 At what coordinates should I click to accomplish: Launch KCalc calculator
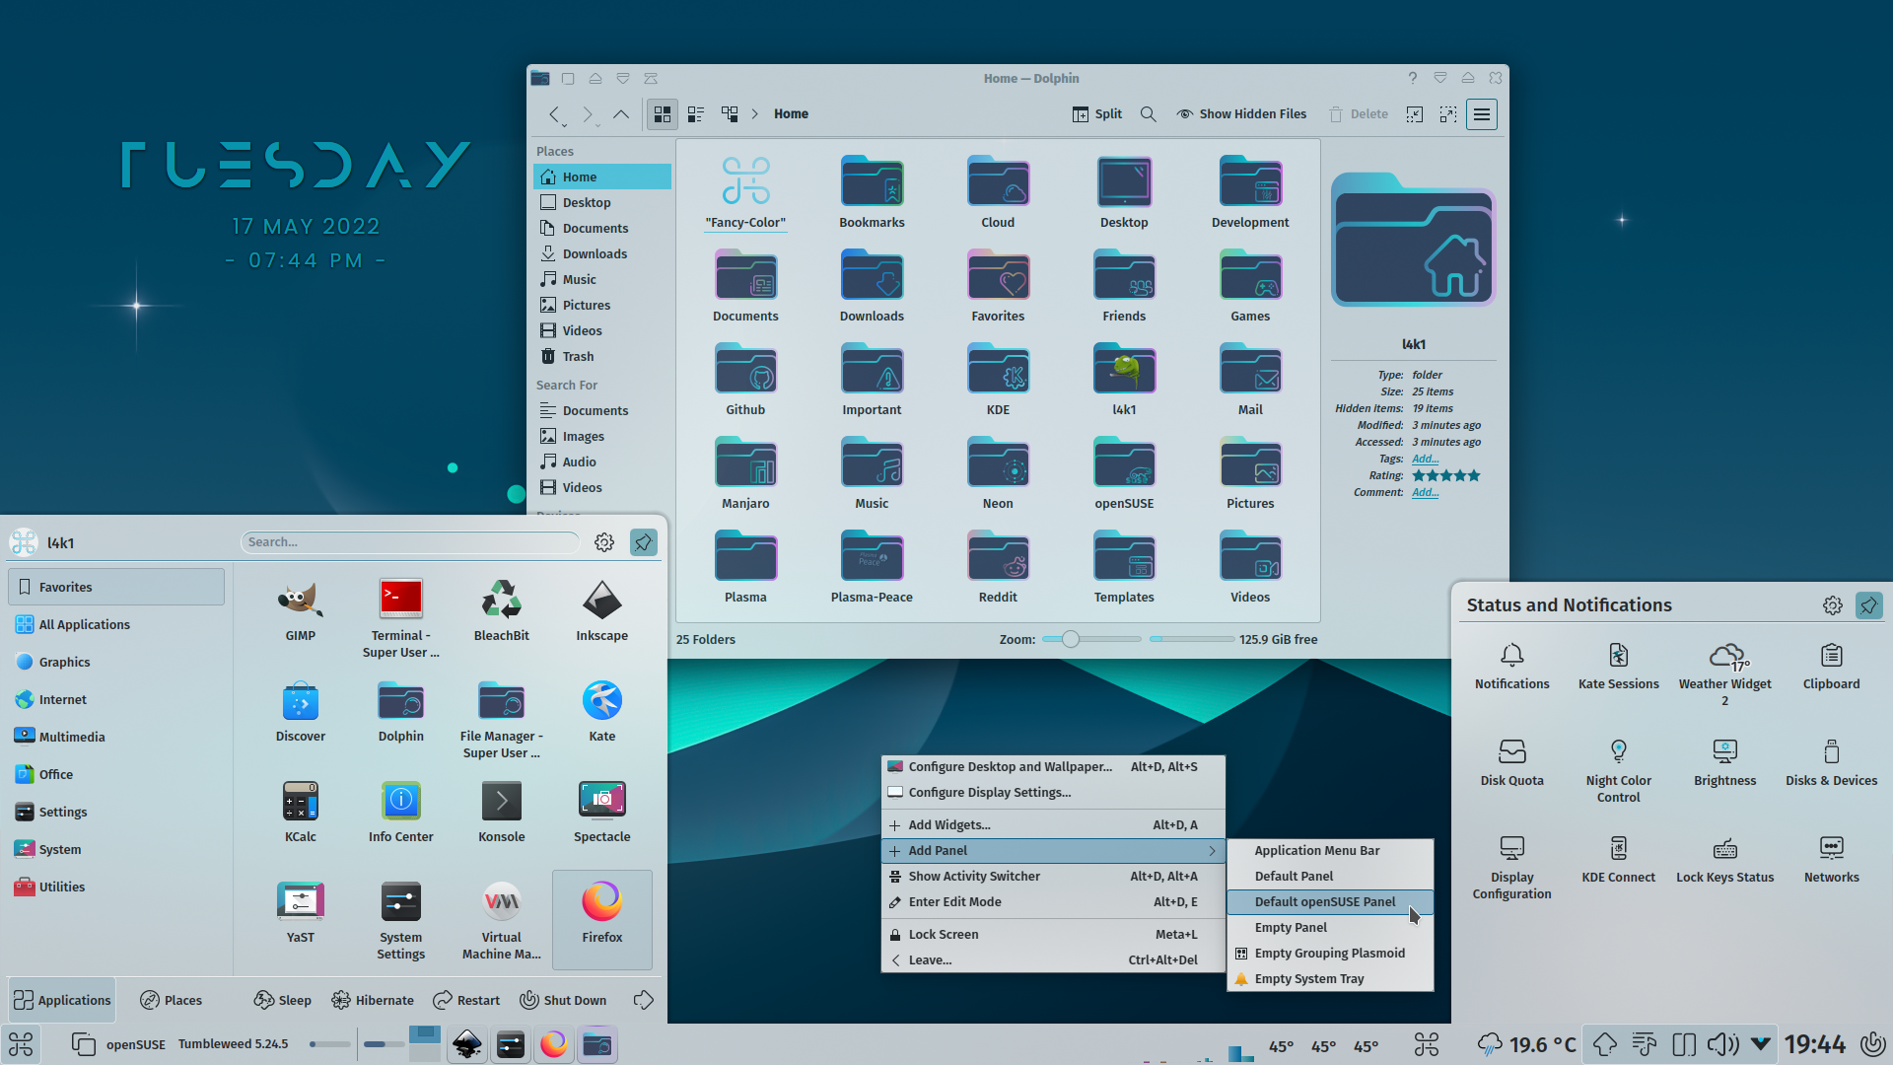click(x=301, y=813)
